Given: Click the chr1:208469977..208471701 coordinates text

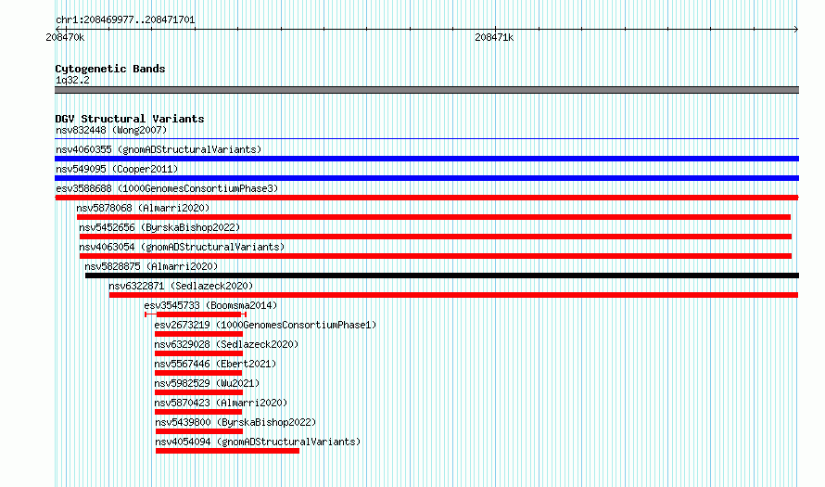Looking at the screenshot, I should (125, 19).
